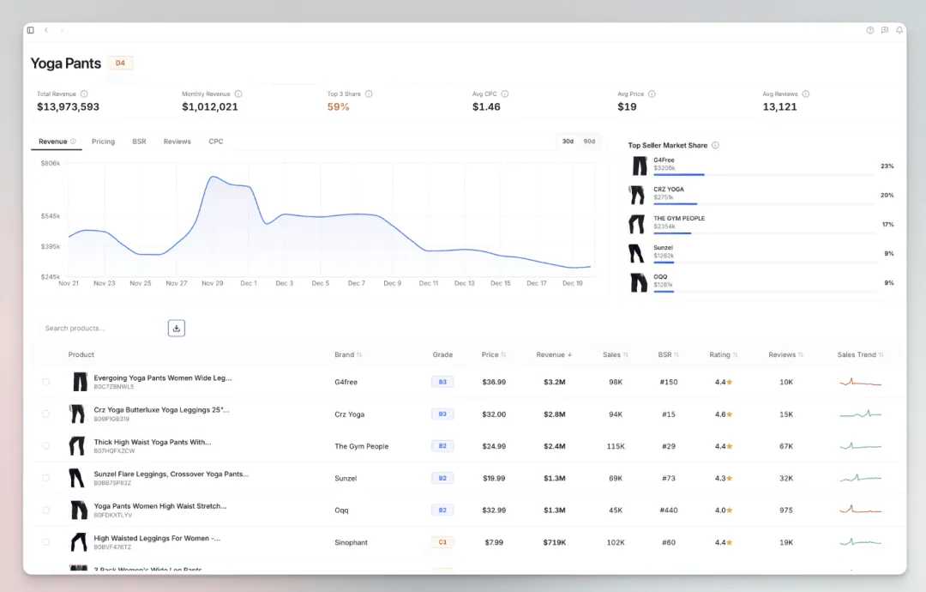
Task: Select the Crz Yoga Butterluxe row checkbox
Action: [x=46, y=414]
